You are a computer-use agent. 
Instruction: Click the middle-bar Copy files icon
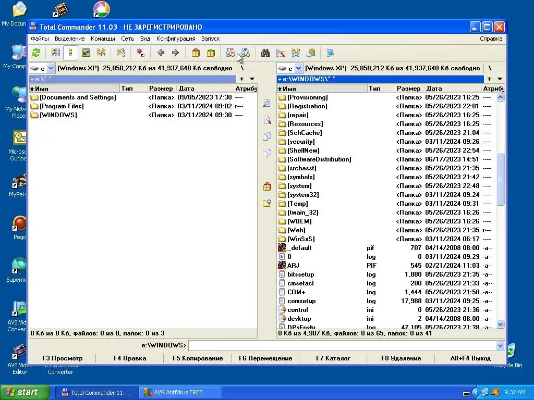pyautogui.click(x=267, y=136)
